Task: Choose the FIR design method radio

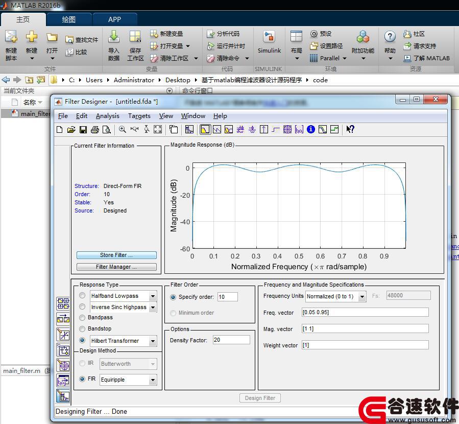Action: 82,379
